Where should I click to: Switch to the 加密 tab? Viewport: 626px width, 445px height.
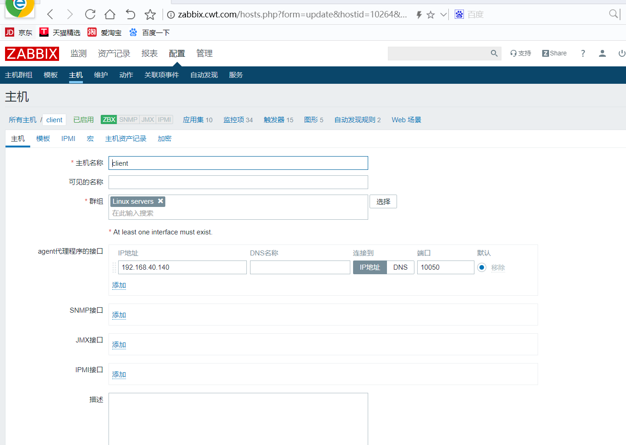164,139
